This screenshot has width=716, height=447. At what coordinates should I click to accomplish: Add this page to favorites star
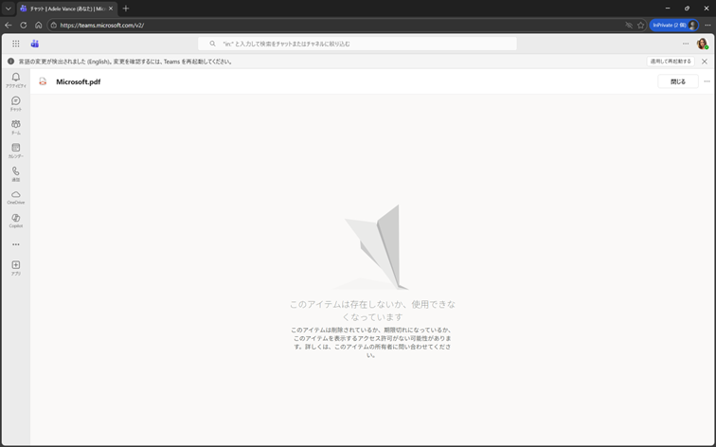(640, 26)
